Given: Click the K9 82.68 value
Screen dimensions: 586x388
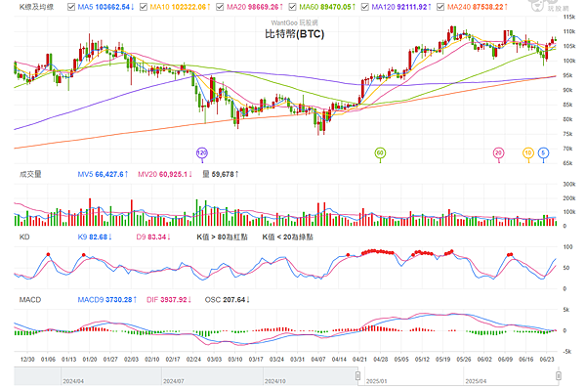Looking at the screenshot, I should (x=95, y=237).
